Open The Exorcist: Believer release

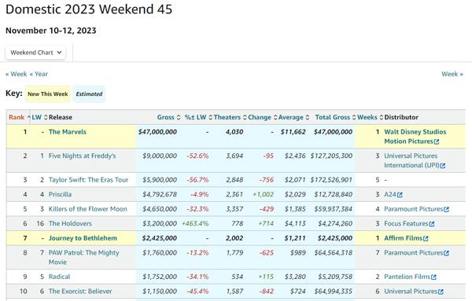pos(80,292)
